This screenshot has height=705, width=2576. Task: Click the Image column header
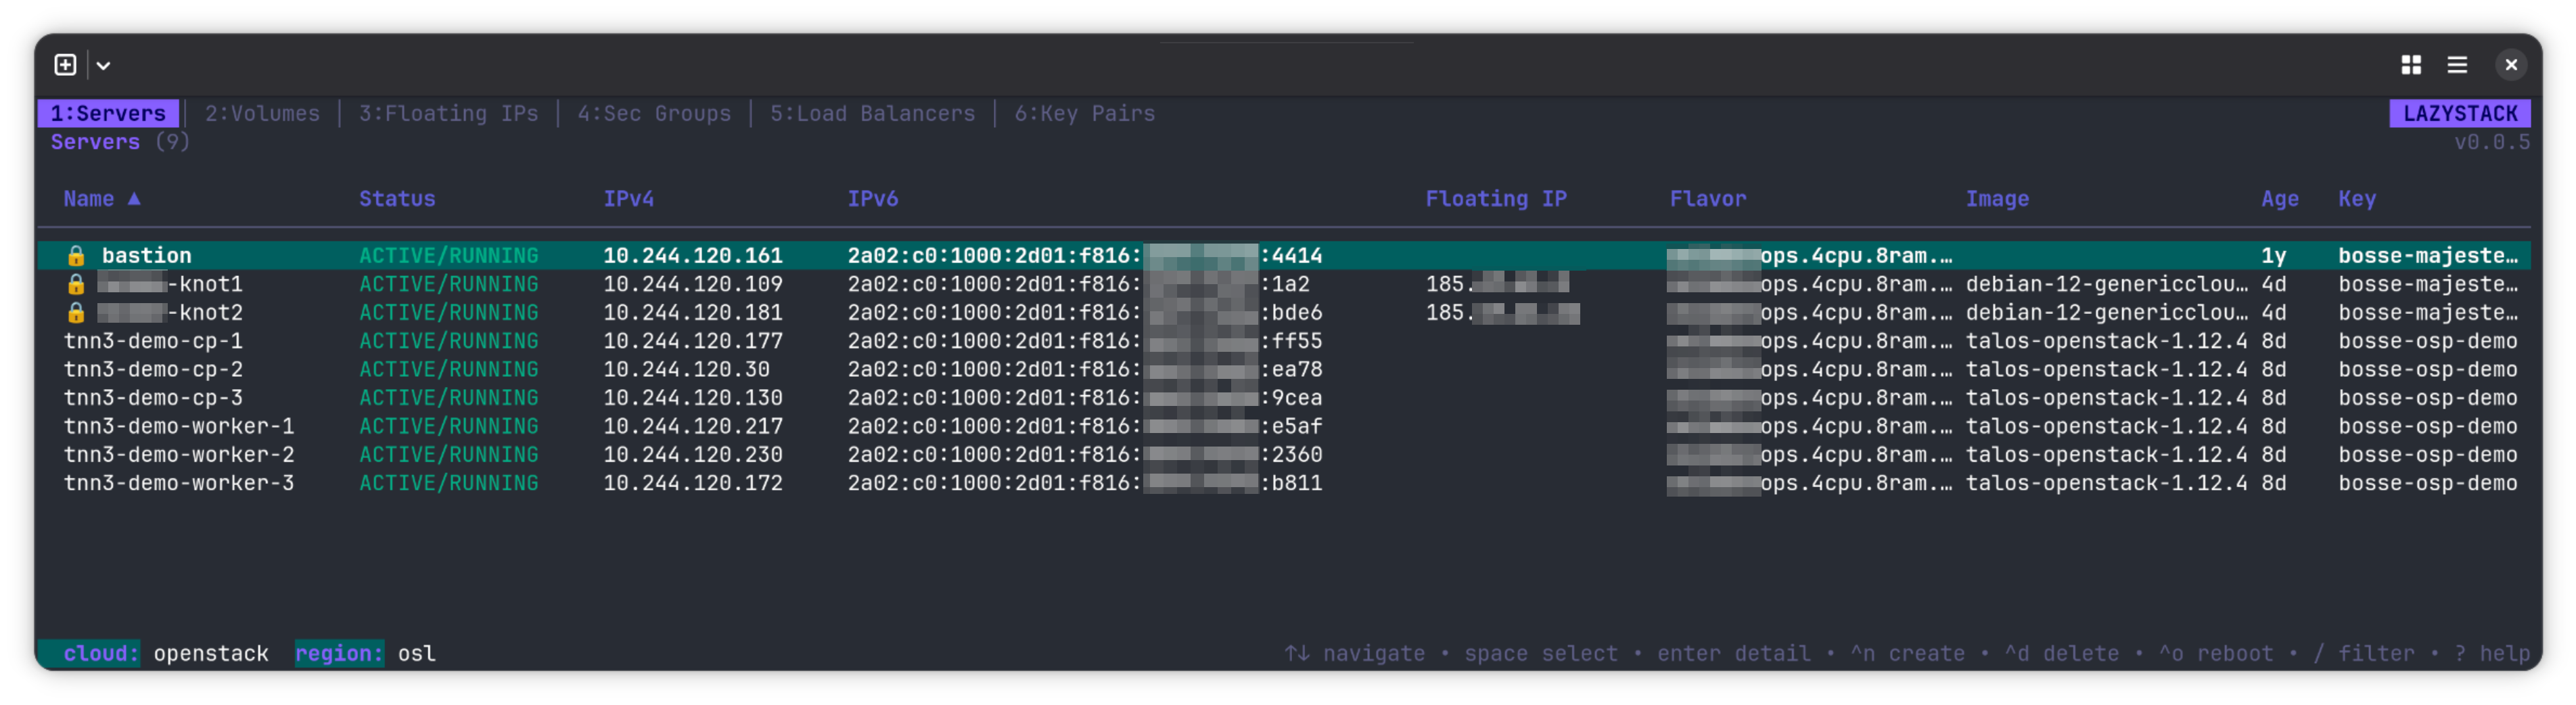click(x=1997, y=198)
